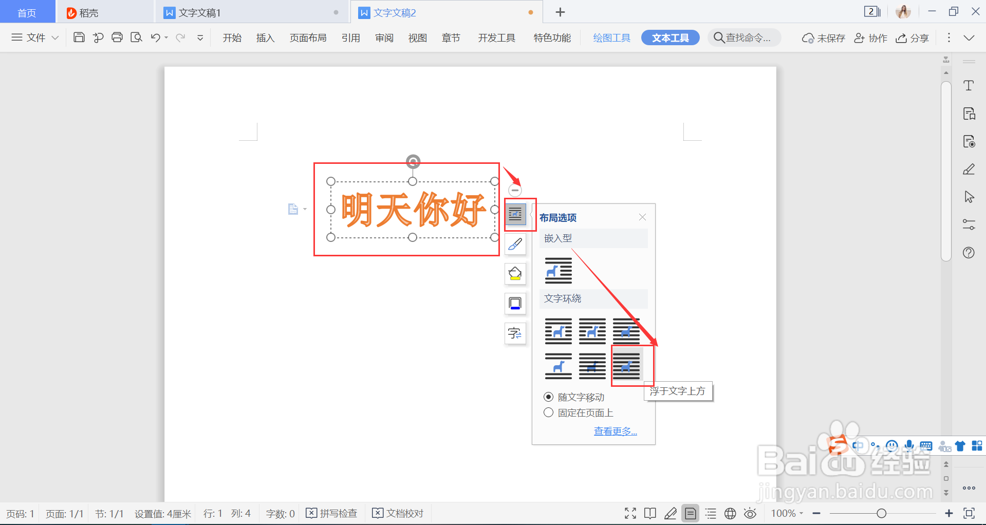Switch to the 文本工具 ribbon tab
This screenshot has height=525, width=986.
pyautogui.click(x=669, y=37)
